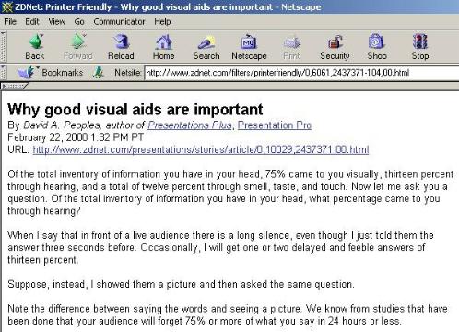Viewport: 459px width, 332px height.
Task: Open the Search toolbar button
Action: point(206,47)
